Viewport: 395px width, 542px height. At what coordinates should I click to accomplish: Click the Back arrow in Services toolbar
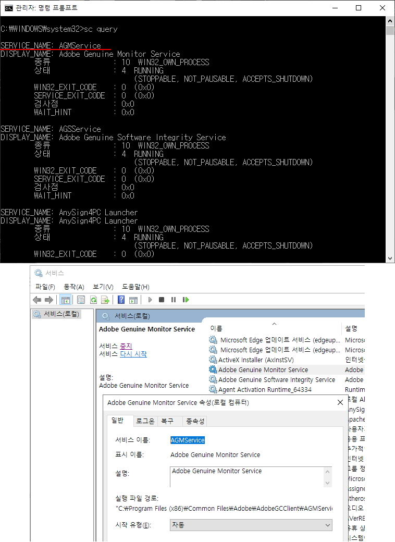tap(37, 300)
